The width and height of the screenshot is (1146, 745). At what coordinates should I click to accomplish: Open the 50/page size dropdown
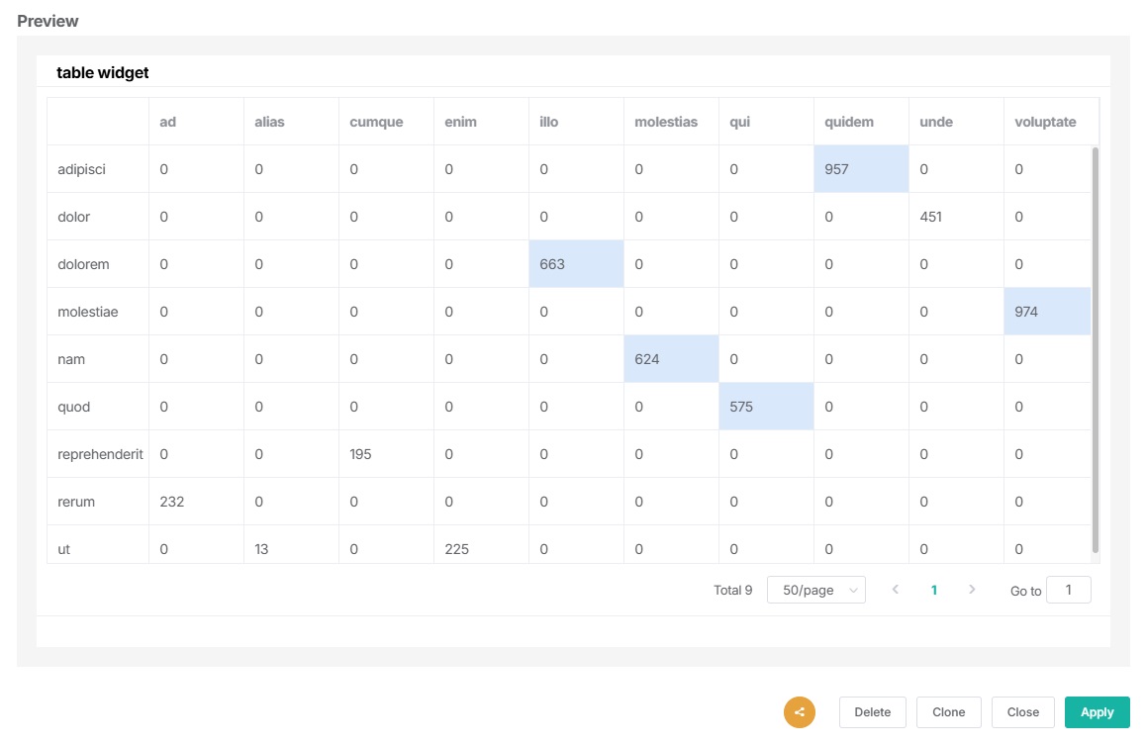(815, 590)
